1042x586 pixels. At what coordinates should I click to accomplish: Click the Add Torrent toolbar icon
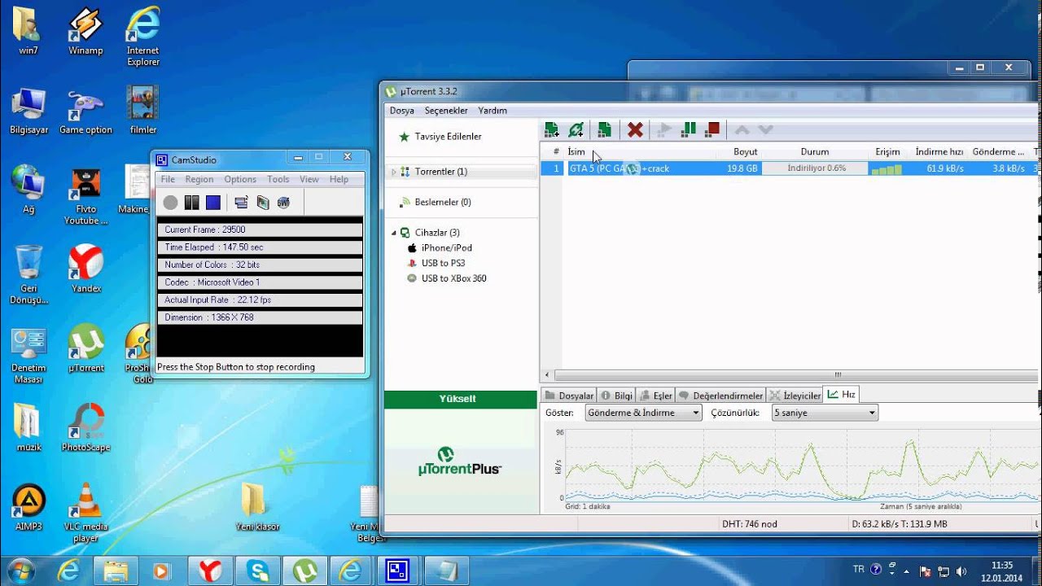552,129
